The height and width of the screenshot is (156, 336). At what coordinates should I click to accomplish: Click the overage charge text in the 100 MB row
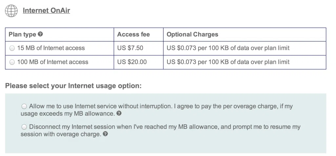pos(228,62)
